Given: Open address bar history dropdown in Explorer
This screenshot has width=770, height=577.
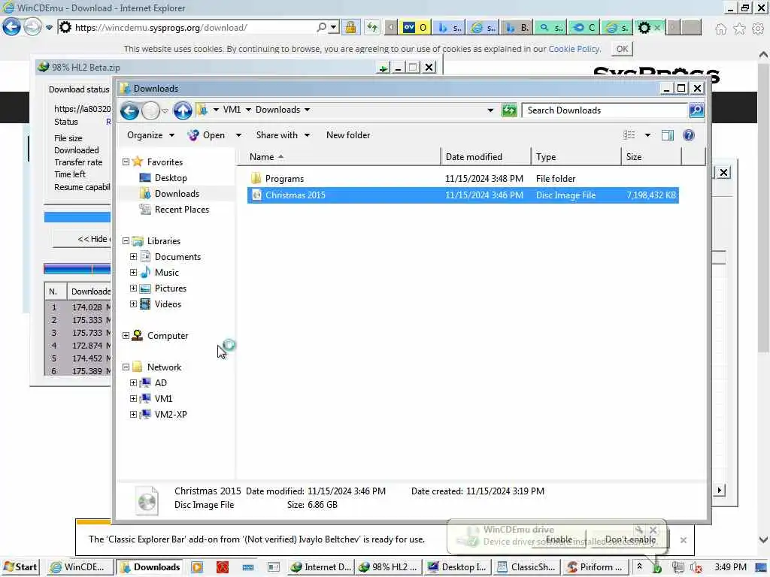Looking at the screenshot, I should coord(490,110).
